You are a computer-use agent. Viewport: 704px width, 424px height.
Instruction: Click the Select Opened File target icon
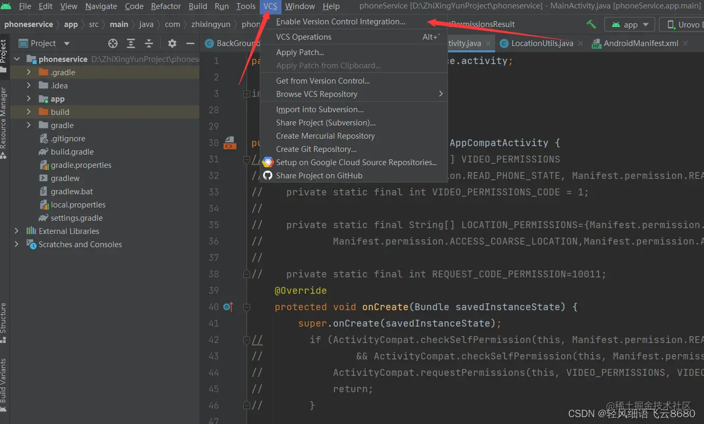113,43
